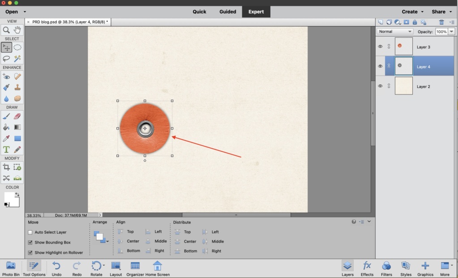This screenshot has height=278, width=458.
Task: Select Layer 2 thumbnail
Action: coord(404,86)
